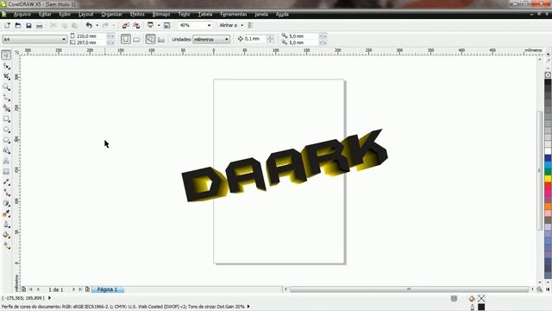552x311 pixels.
Task: Expand the Alinhar a dropdown arrow
Action: tap(241, 25)
